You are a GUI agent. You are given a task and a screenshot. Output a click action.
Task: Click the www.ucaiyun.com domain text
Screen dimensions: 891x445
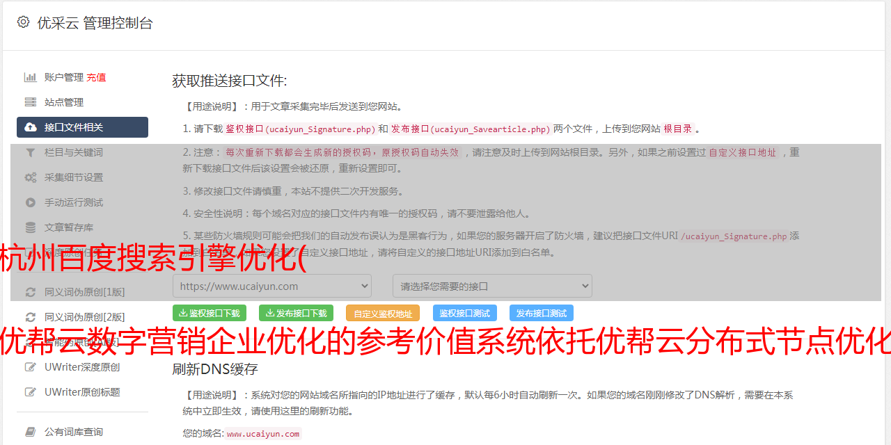263,434
